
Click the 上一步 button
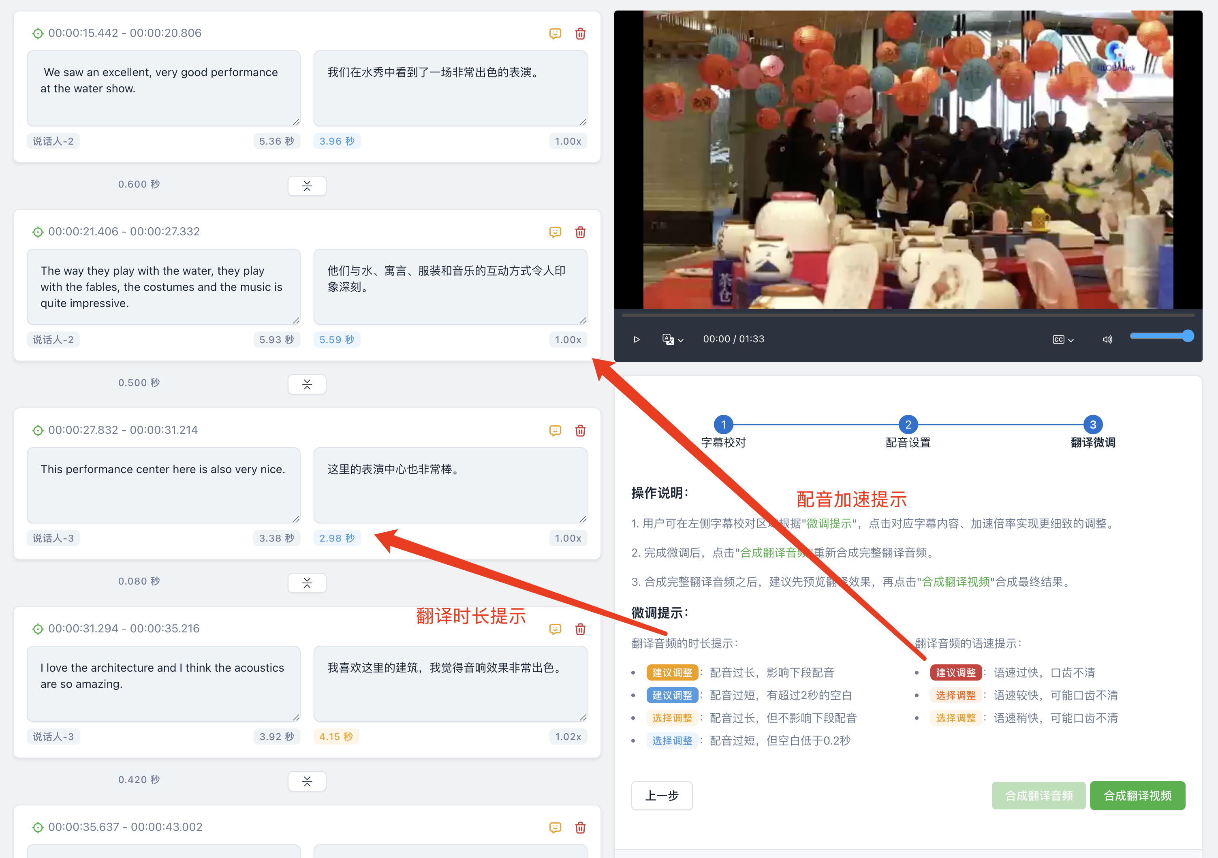(x=662, y=796)
